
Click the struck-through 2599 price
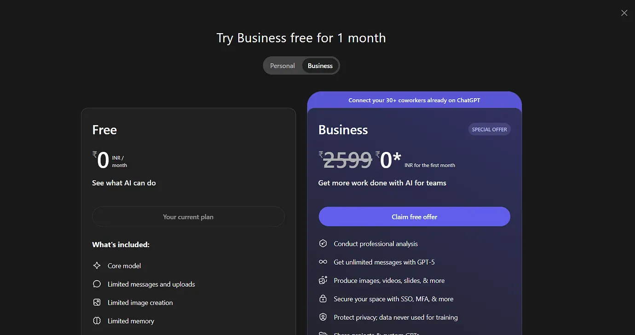pos(347,160)
